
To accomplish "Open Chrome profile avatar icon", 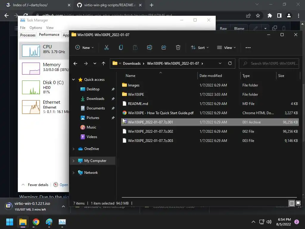I will coord(289,16).
